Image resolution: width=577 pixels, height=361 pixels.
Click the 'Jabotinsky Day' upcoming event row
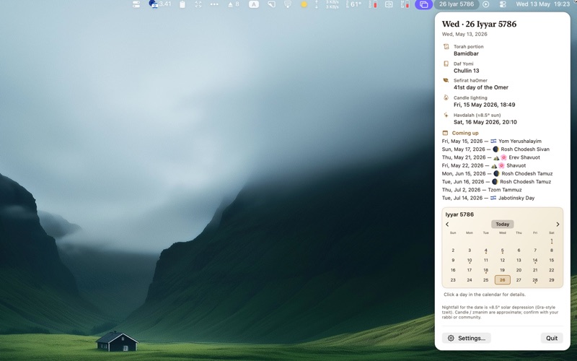(x=488, y=198)
